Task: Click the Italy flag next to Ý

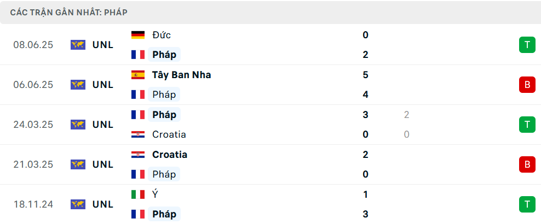Action: [x=138, y=194]
